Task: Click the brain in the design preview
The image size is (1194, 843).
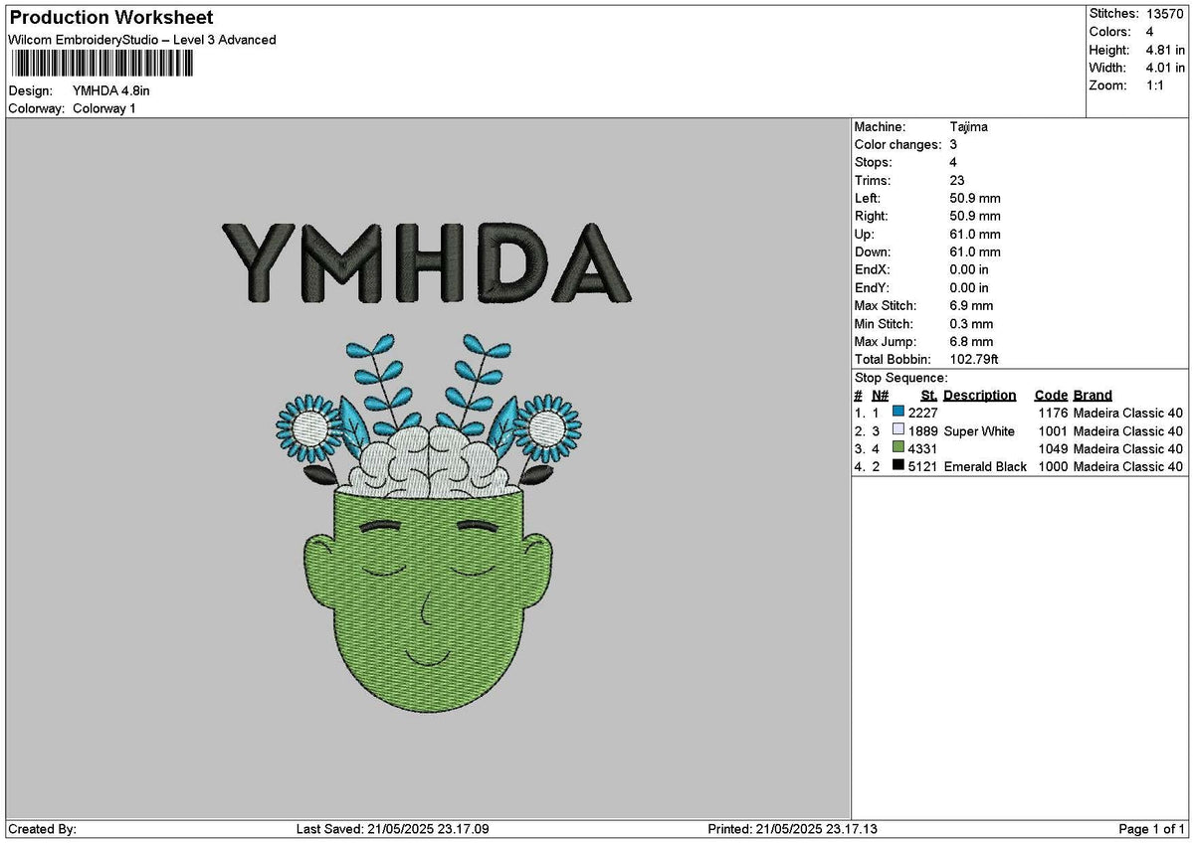Action: pos(431,462)
